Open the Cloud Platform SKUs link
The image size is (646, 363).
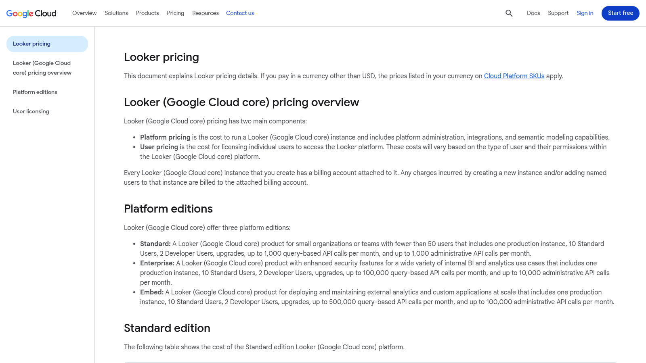[514, 76]
